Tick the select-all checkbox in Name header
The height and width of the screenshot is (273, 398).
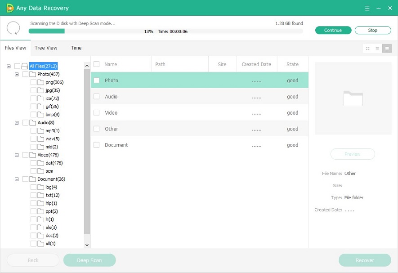pyautogui.click(x=96, y=64)
